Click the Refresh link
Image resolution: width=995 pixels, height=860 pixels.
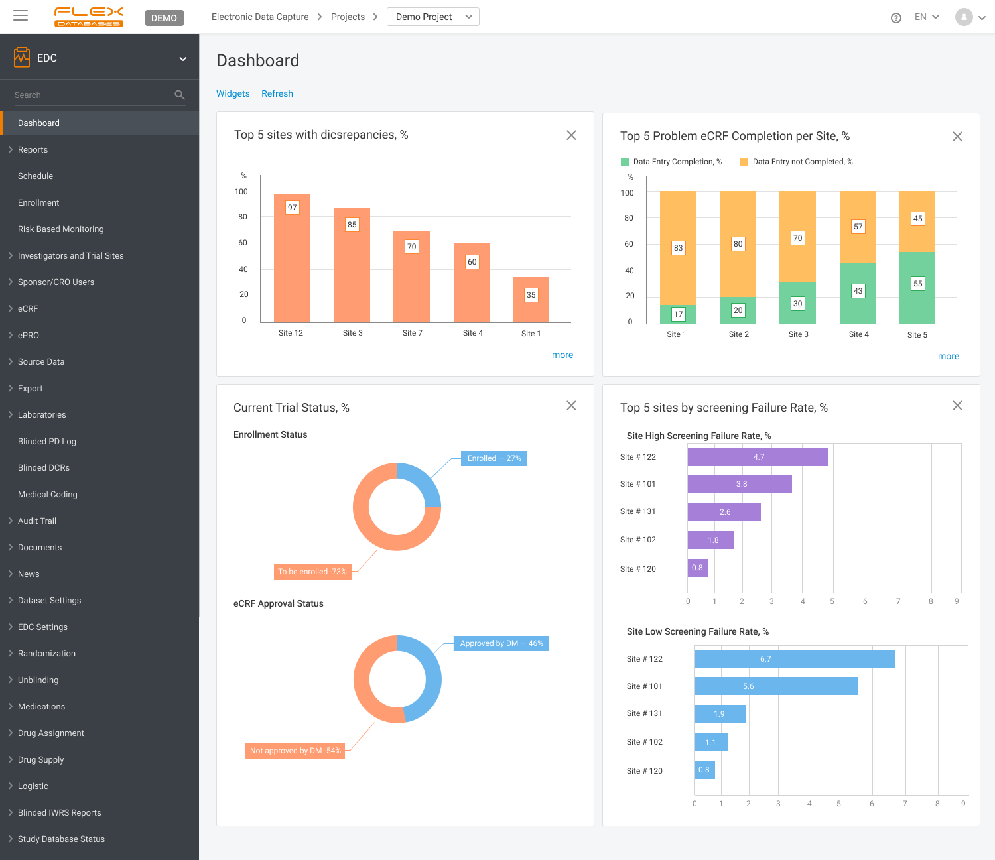tap(277, 93)
